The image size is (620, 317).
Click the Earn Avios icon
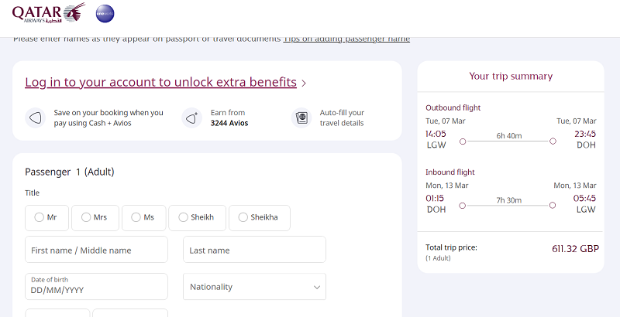pos(191,118)
